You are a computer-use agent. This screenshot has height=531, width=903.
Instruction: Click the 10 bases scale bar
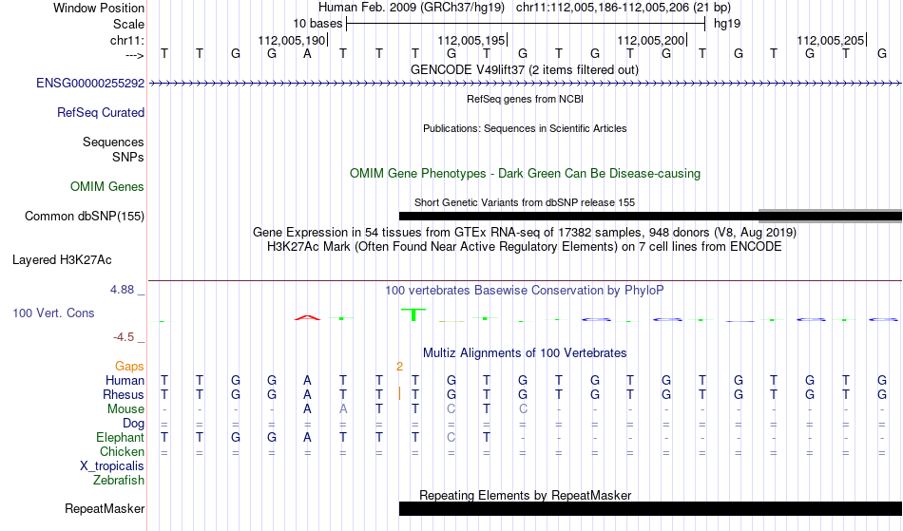click(x=526, y=24)
